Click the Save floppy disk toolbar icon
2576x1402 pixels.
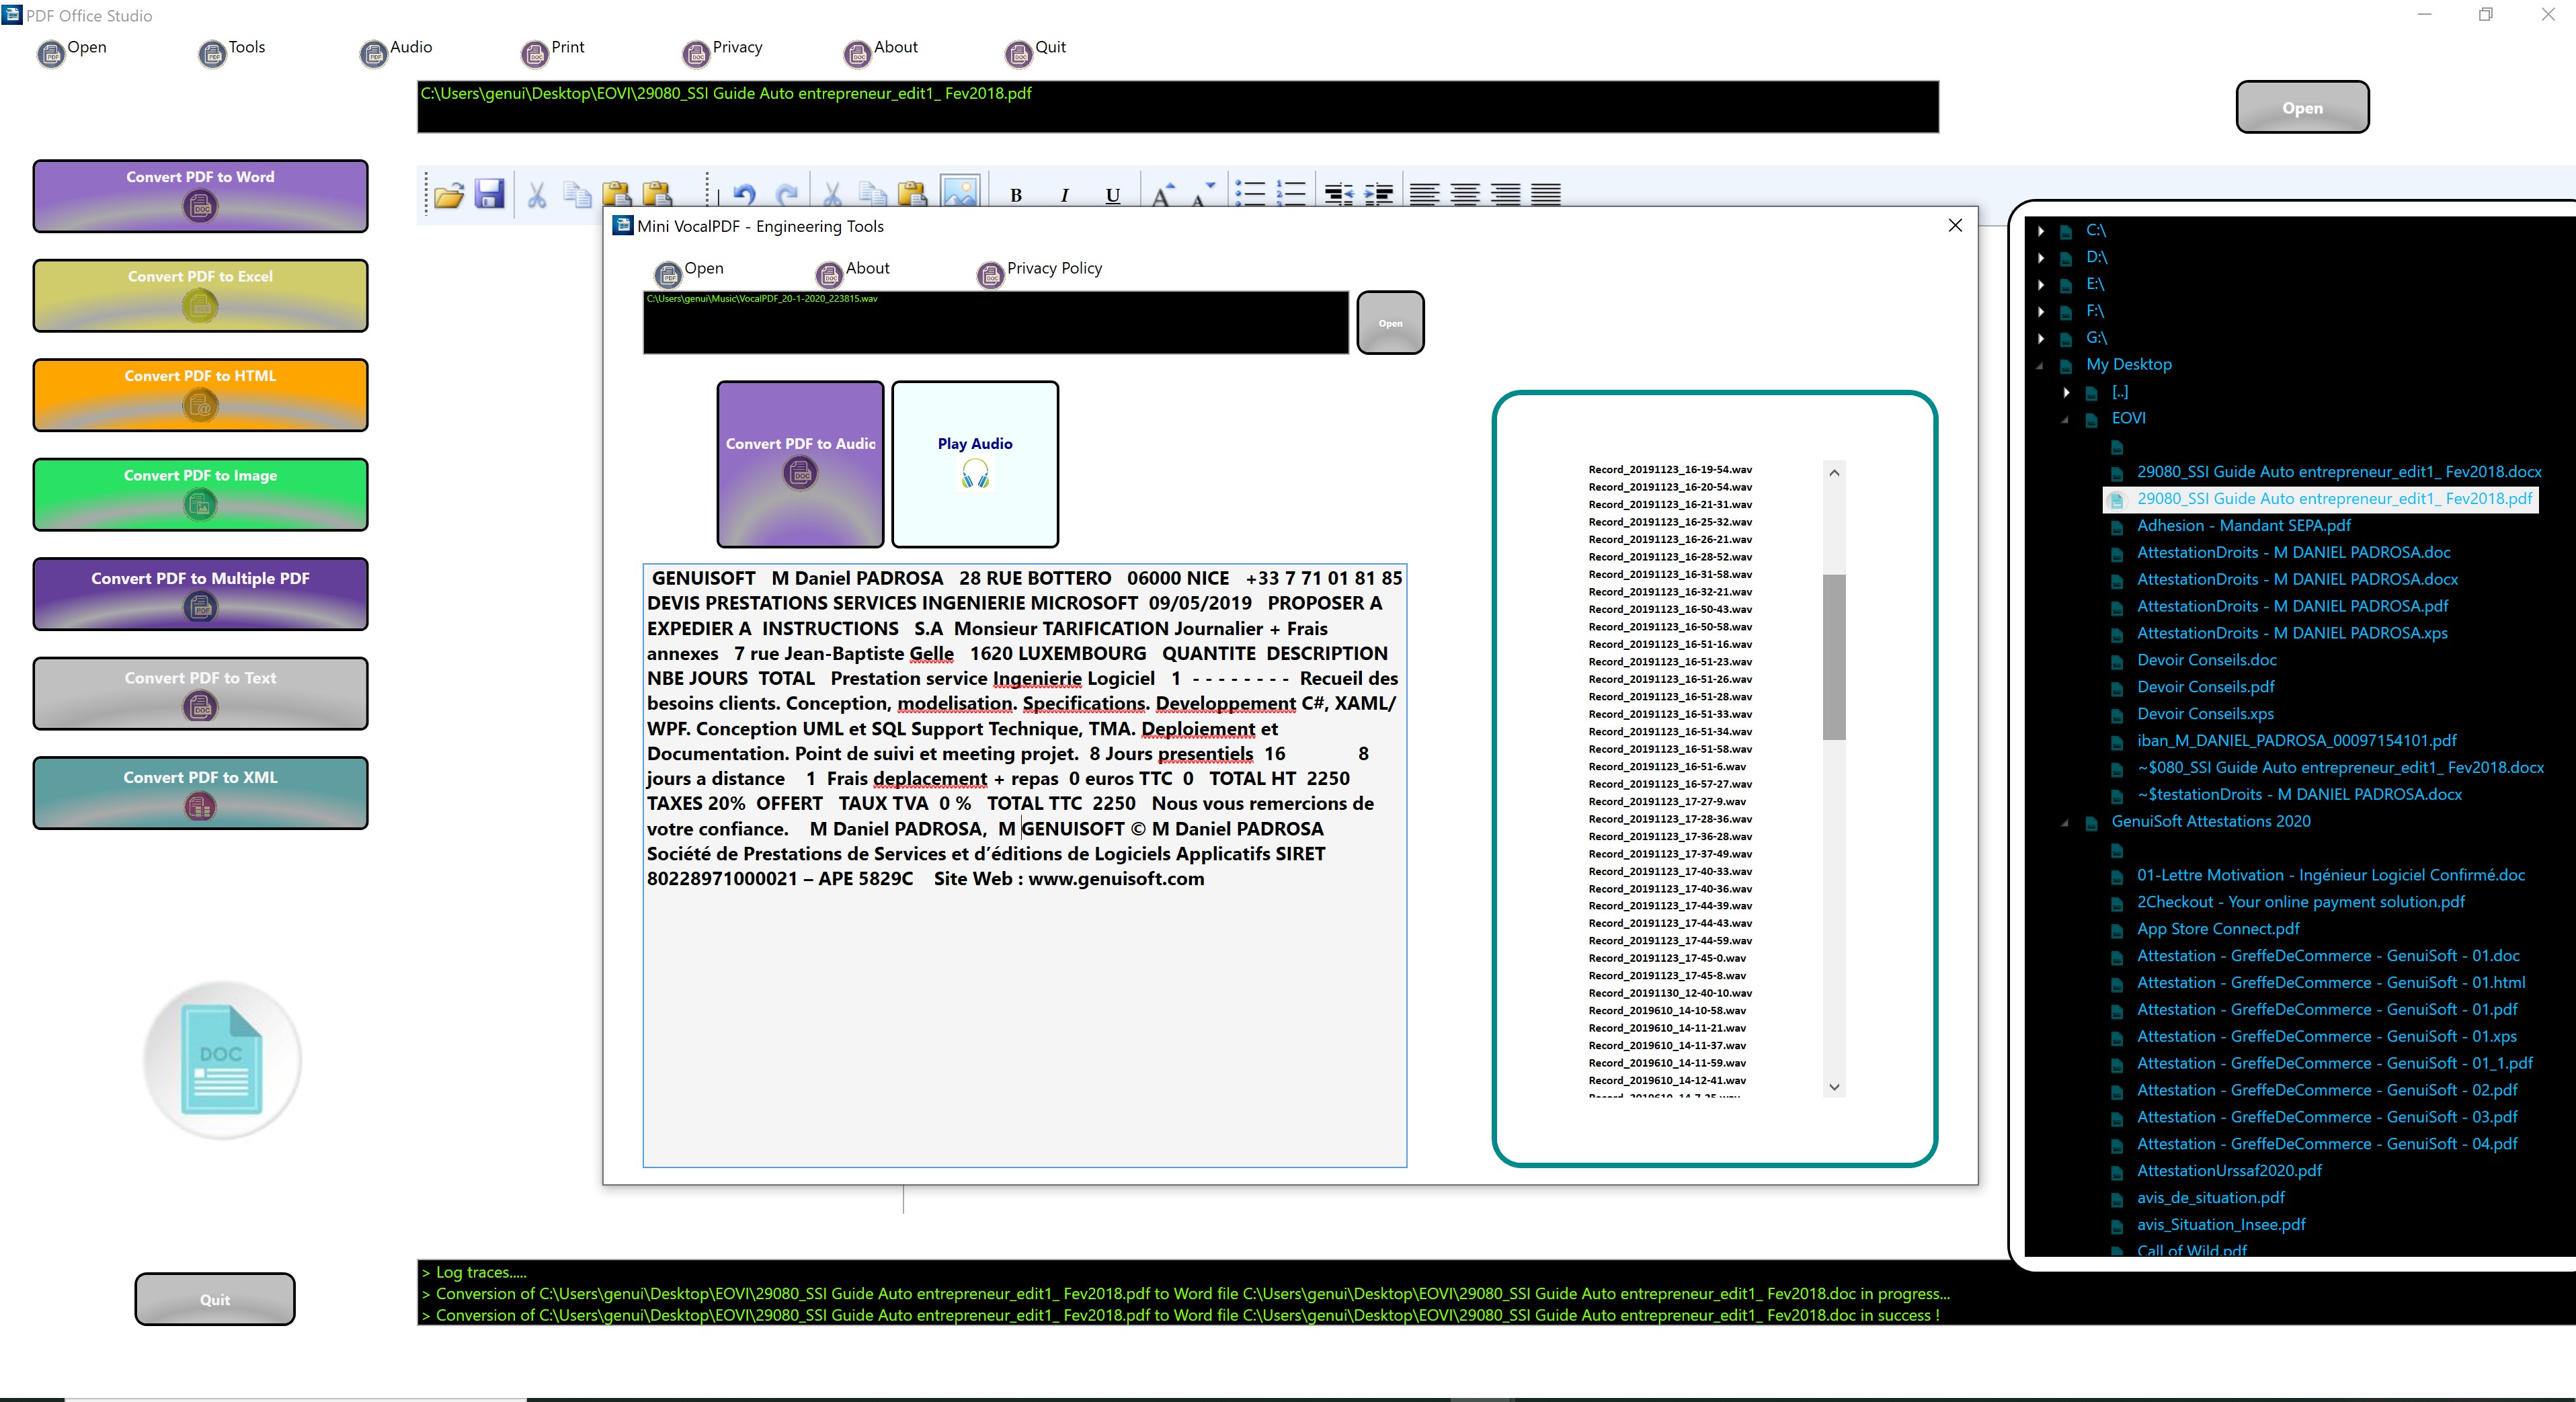pos(489,194)
